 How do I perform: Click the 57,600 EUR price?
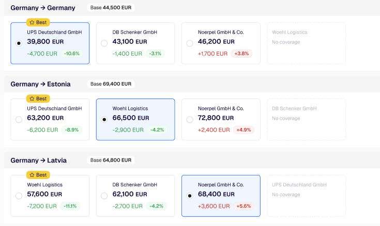[44, 194]
